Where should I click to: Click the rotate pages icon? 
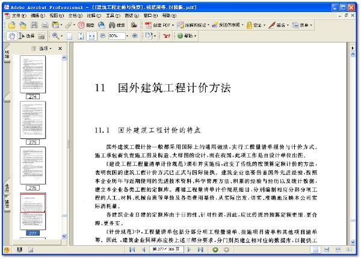click(x=149, y=36)
